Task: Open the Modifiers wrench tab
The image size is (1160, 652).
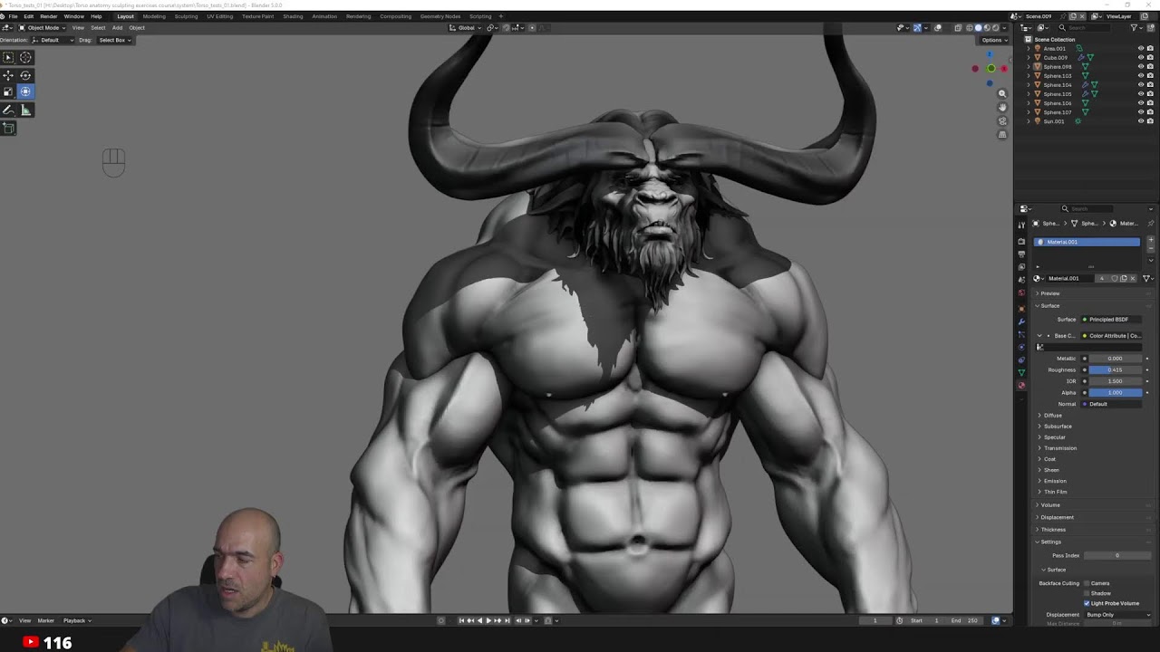Action: tap(1021, 321)
